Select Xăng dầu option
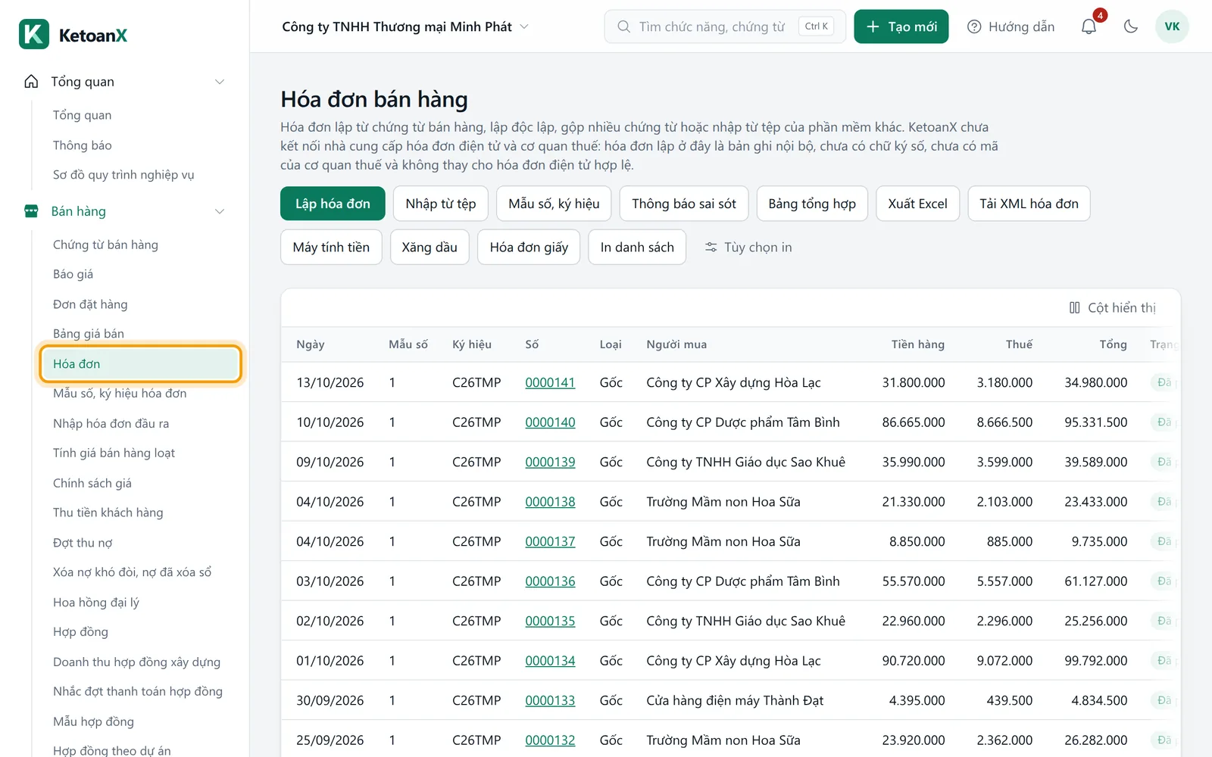 pos(430,248)
